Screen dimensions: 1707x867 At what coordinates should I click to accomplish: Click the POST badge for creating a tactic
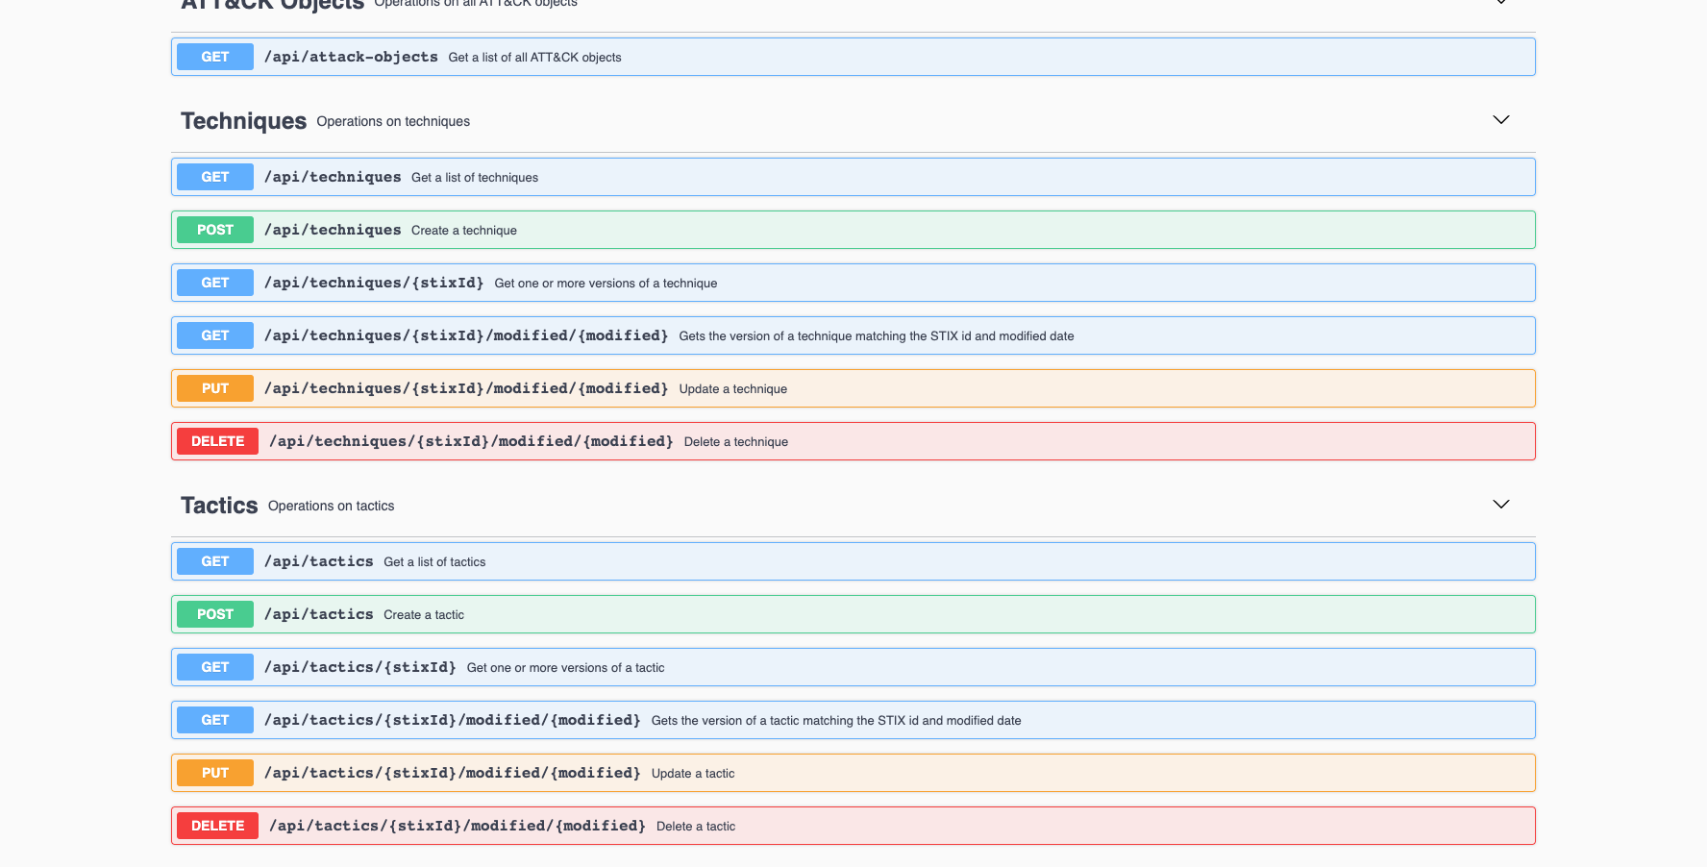(213, 613)
